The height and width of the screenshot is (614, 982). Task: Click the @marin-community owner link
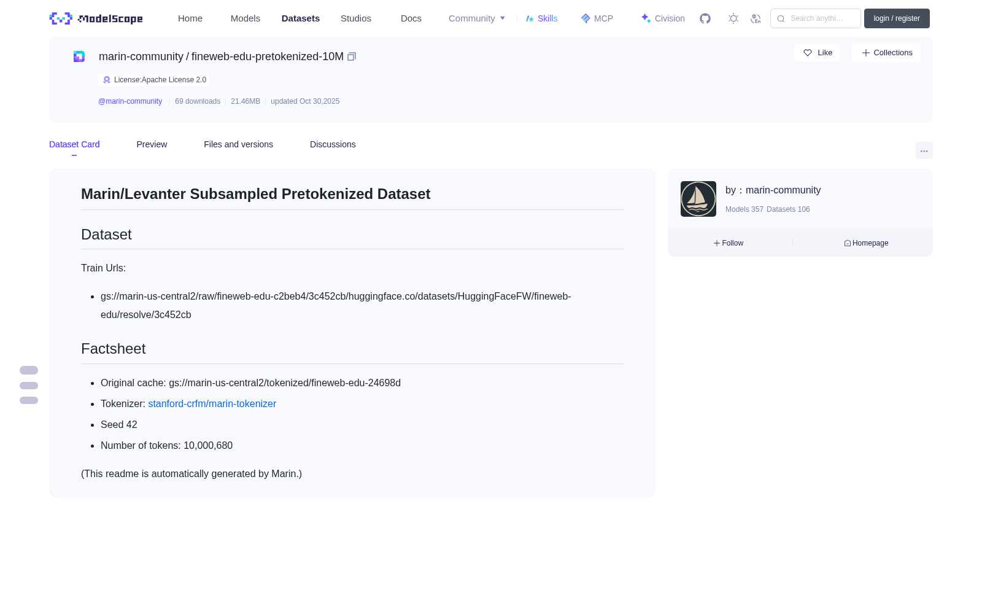(130, 101)
